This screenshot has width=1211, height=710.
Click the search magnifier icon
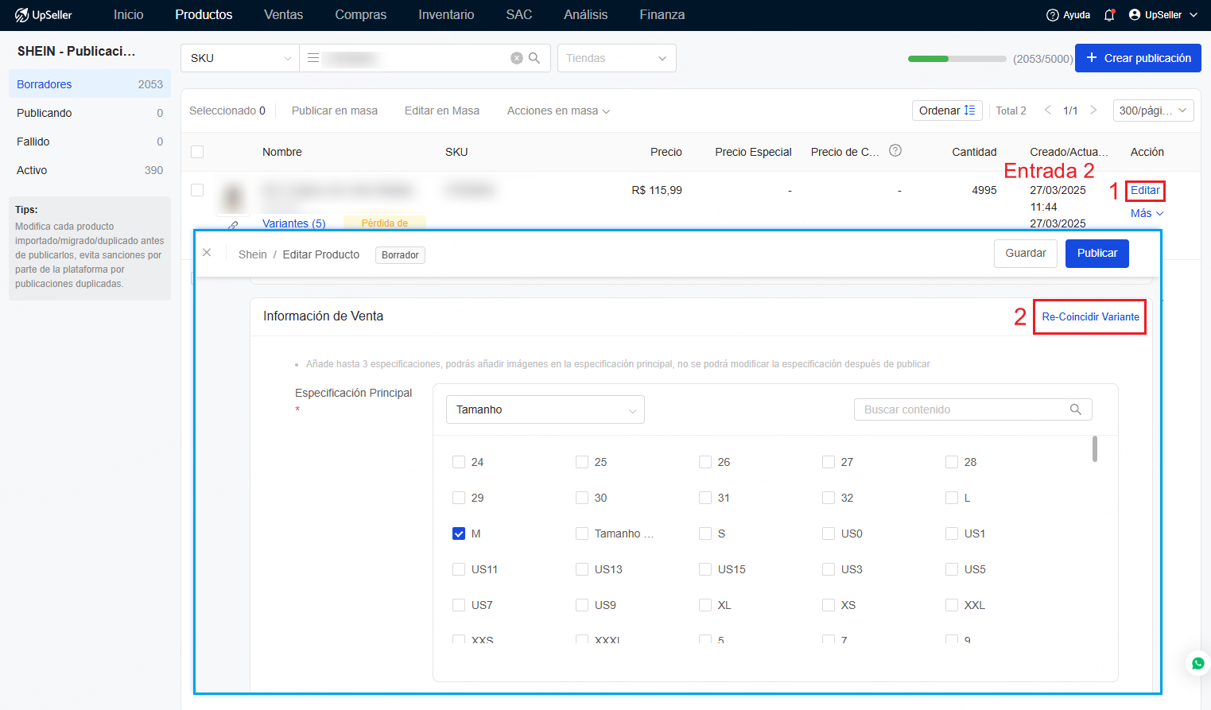534,58
